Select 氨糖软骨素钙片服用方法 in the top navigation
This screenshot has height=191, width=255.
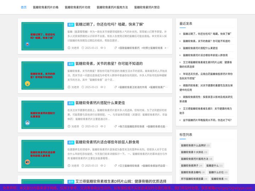tap(112, 7)
